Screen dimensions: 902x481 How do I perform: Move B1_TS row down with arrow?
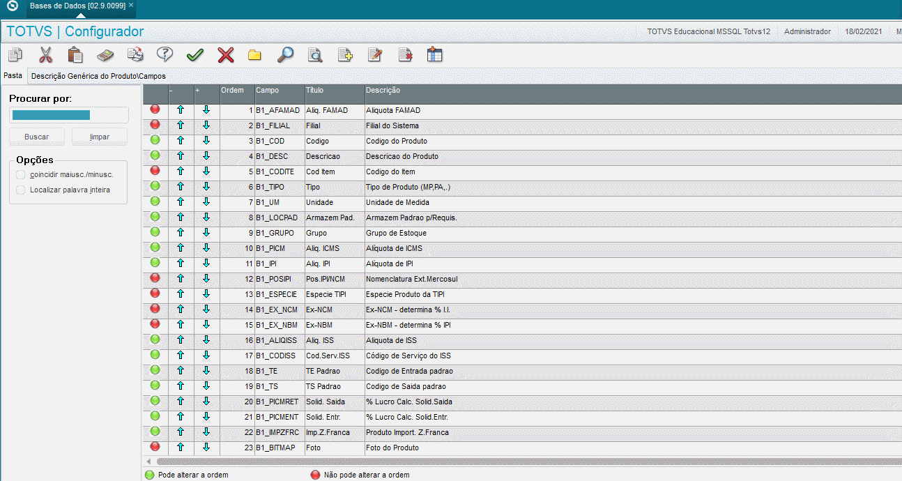[x=206, y=386]
